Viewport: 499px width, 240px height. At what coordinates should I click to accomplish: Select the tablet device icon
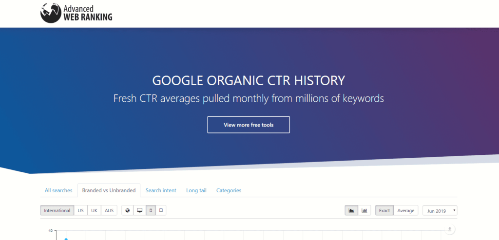coord(161,210)
